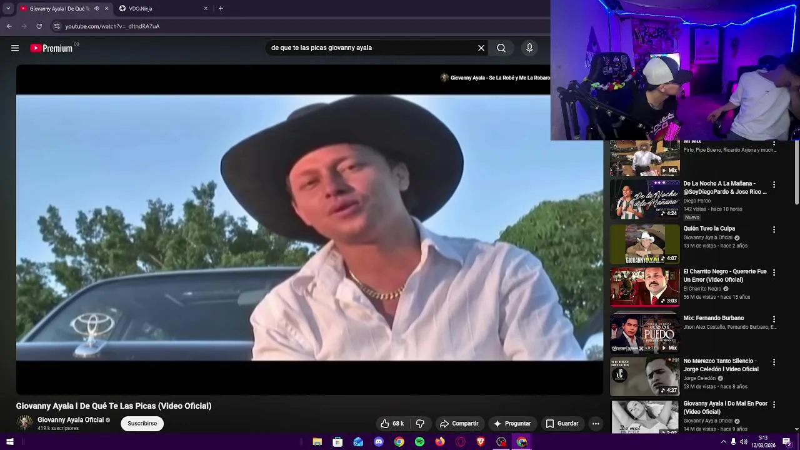Open Outlook from the taskbar
The image size is (800, 450).
tap(358, 442)
